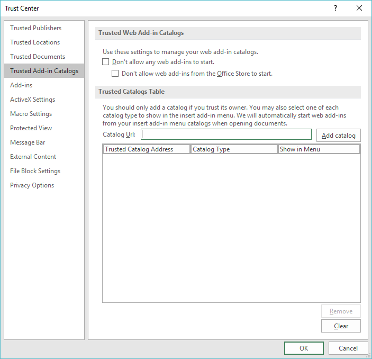Image resolution: width=372 pixels, height=359 pixels.
Task: Select Trusted Add-in Catalogs category
Action: (44, 71)
